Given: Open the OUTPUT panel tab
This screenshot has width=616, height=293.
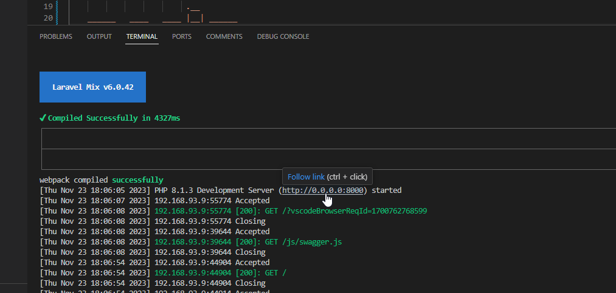Looking at the screenshot, I should pyautogui.click(x=99, y=36).
